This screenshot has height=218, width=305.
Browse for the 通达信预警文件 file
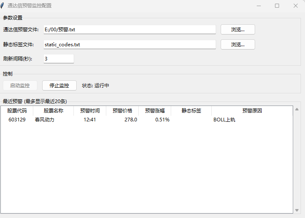[x=238, y=30]
